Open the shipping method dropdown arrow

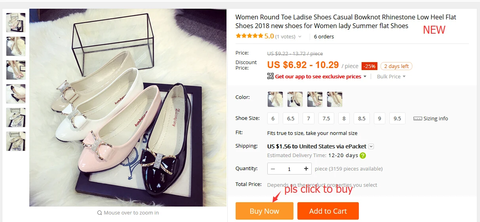371,146
